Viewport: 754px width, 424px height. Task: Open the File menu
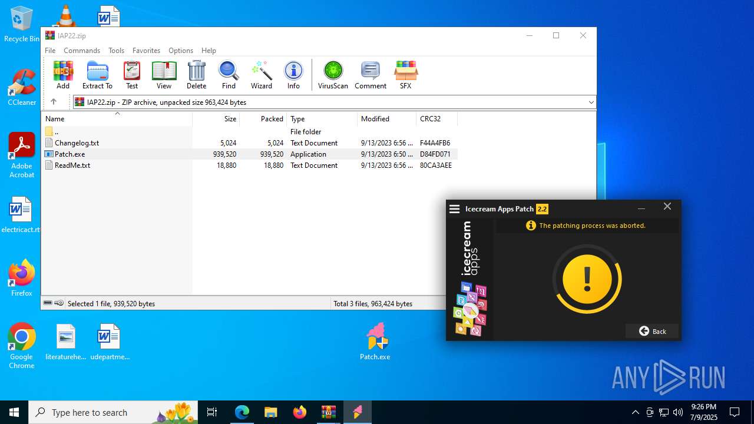coord(50,51)
